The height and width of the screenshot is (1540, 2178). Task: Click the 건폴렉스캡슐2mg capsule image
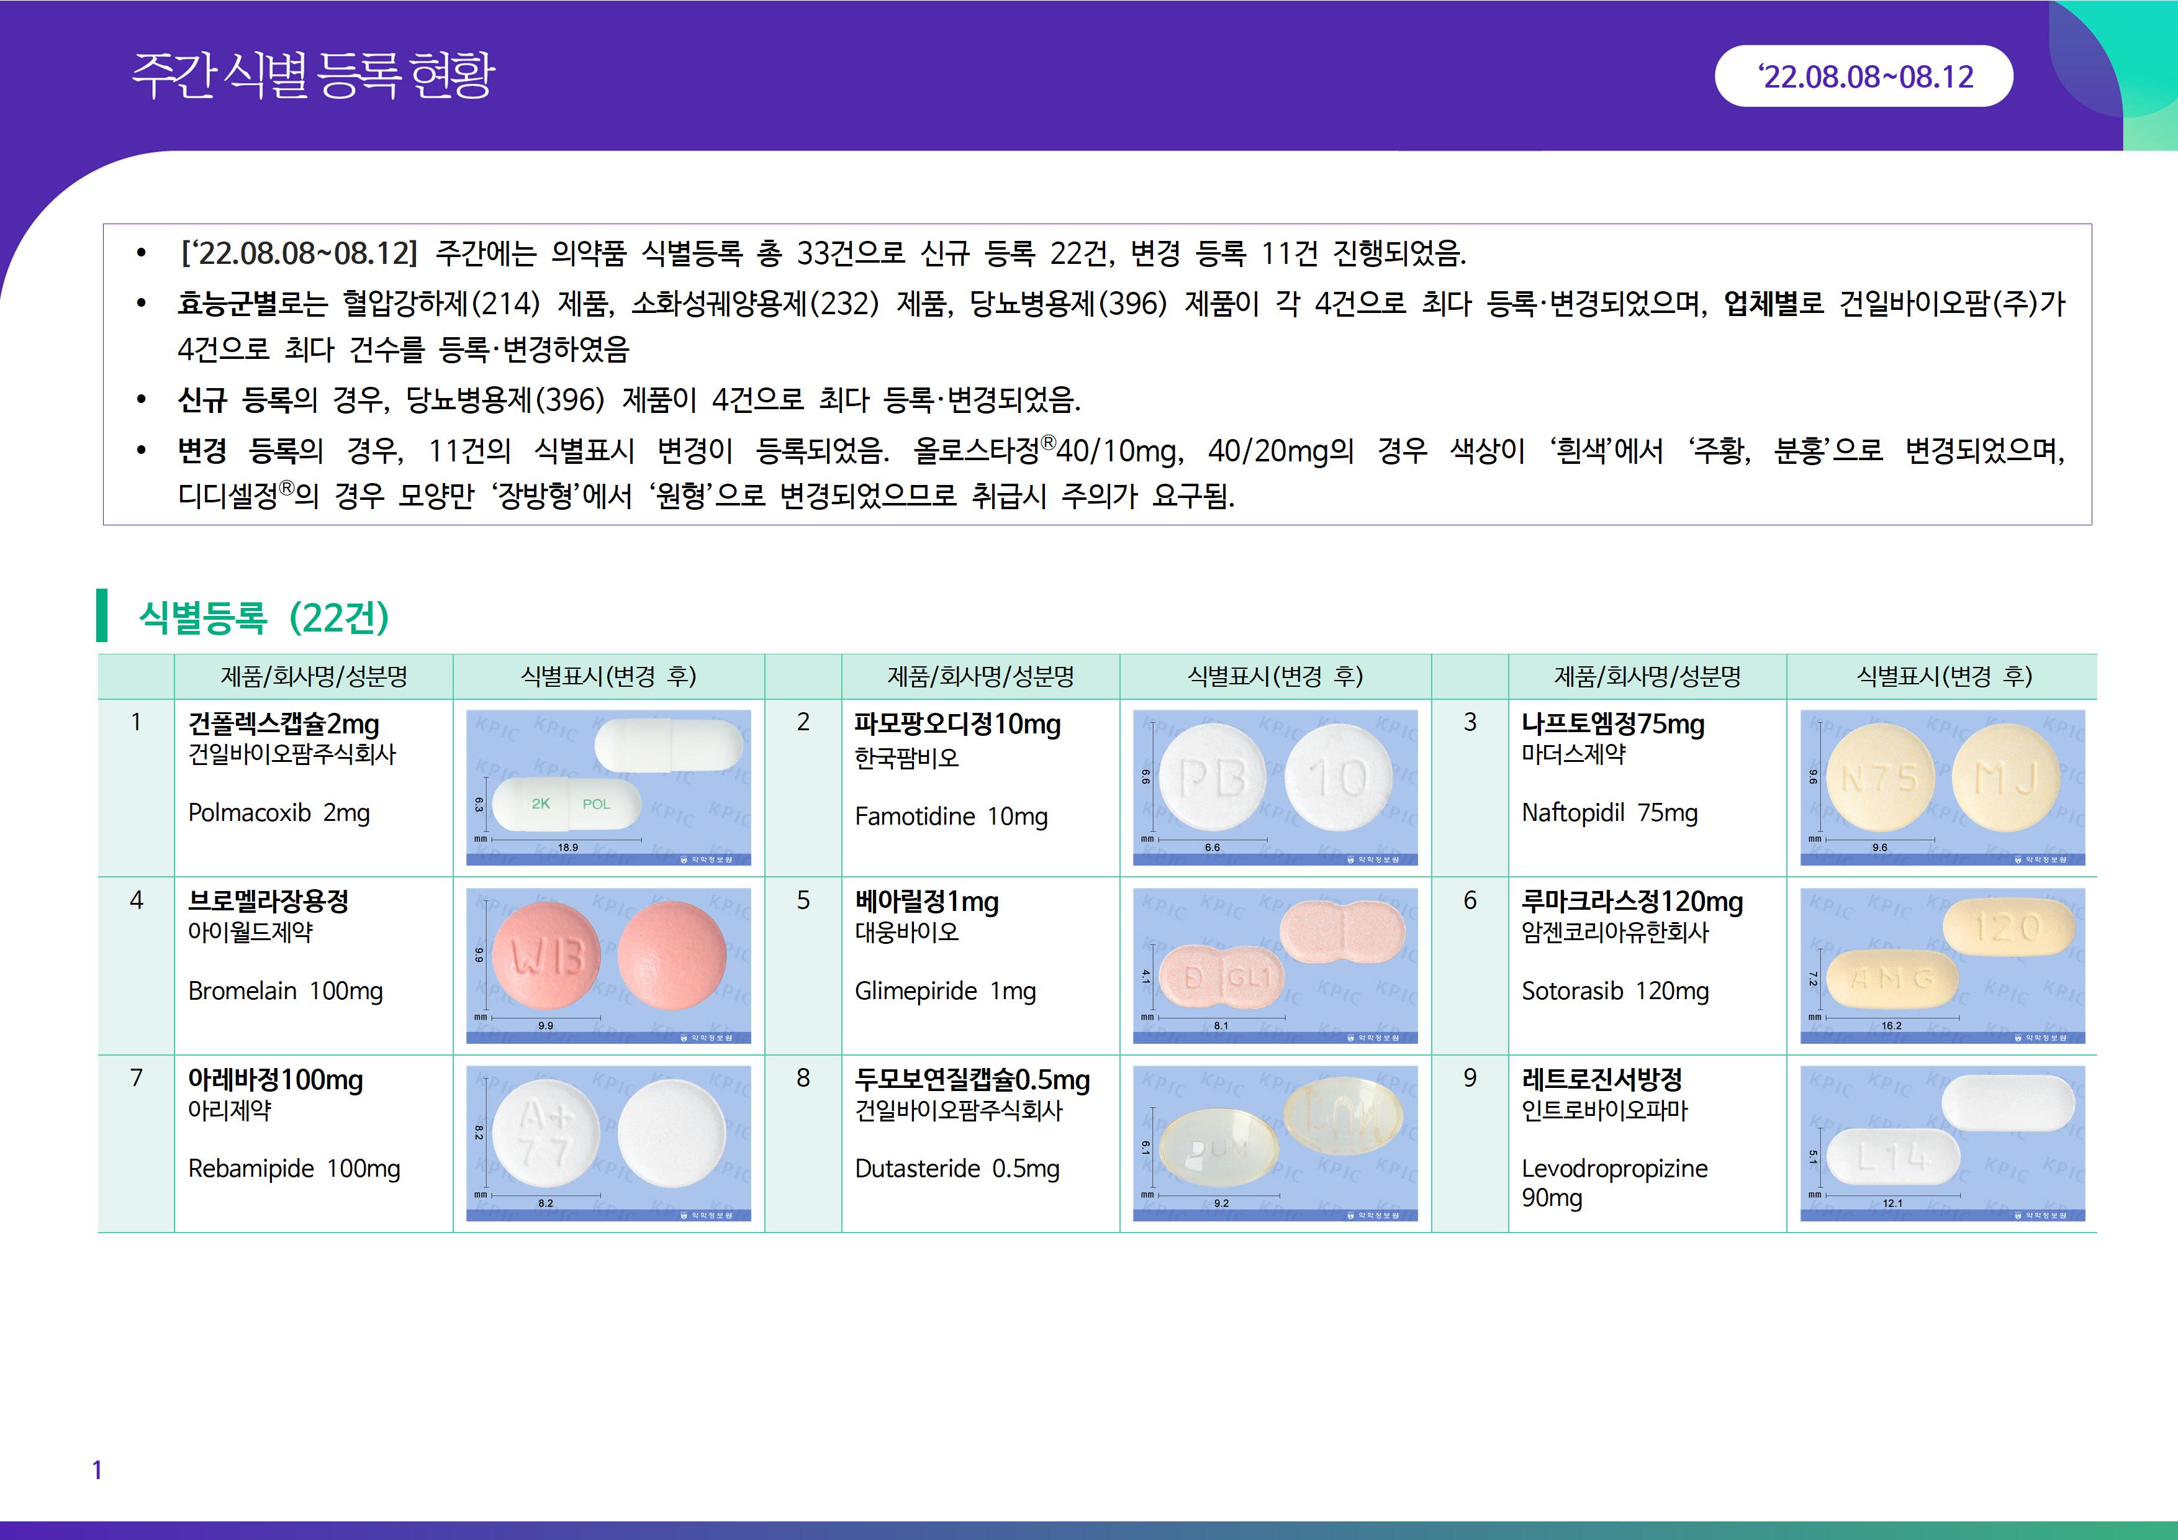pos(608,787)
